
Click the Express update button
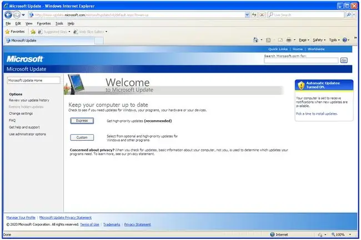point(82,121)
